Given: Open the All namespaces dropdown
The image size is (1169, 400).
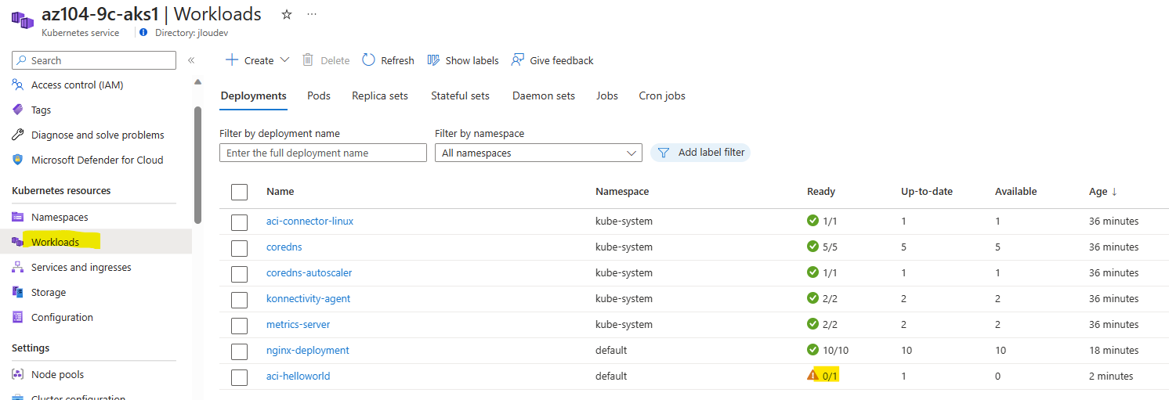Looking at the screenshot, I should pos(538,153).
